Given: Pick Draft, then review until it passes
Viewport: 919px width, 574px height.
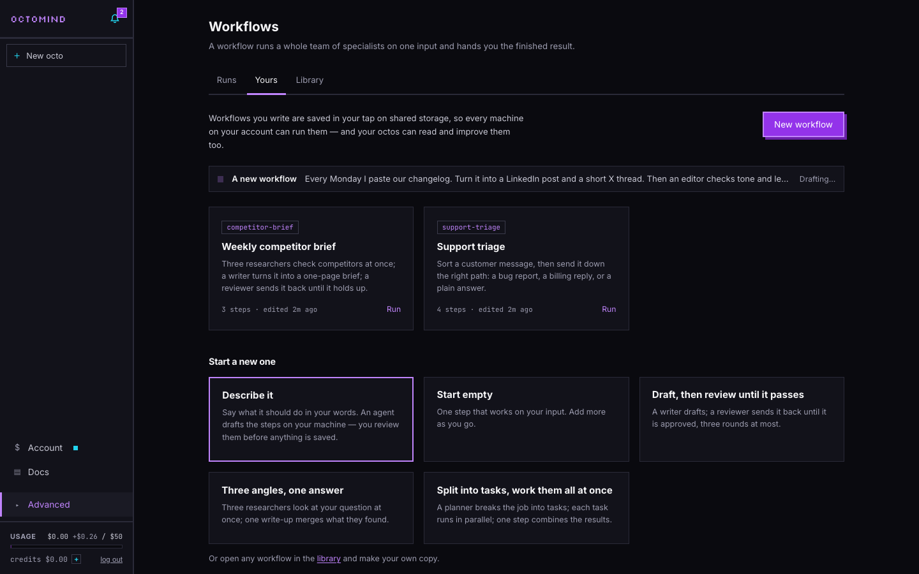Looking at the screenshot, I should [x=742, y=419].
